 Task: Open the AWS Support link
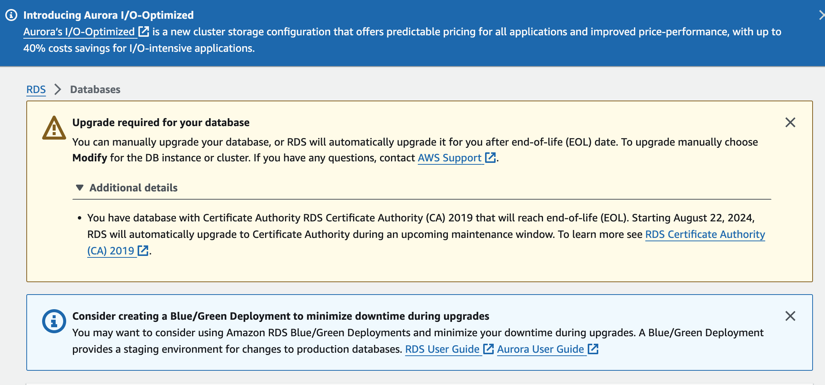[450, 158]
